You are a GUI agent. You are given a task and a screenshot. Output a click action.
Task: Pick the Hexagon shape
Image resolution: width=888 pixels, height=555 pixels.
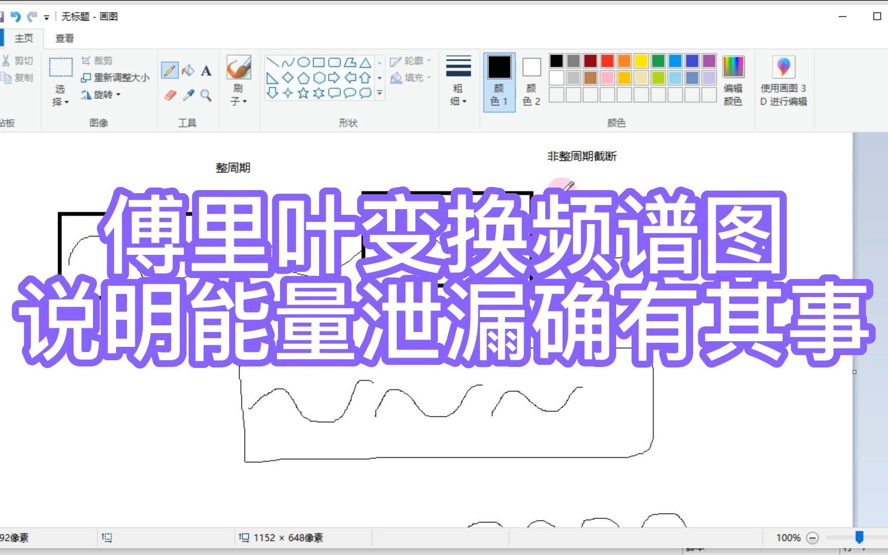319,78
